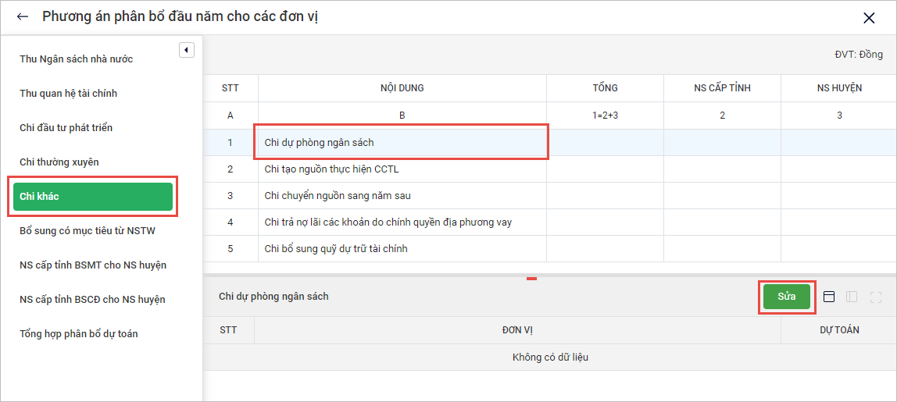
Task: Click the Sửa button
Action: [x=786, y=297]
